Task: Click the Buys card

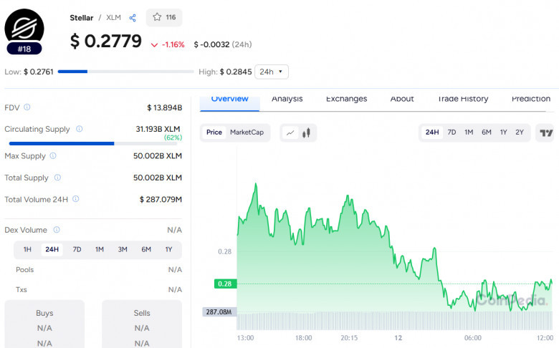Action: coord(44,324)
